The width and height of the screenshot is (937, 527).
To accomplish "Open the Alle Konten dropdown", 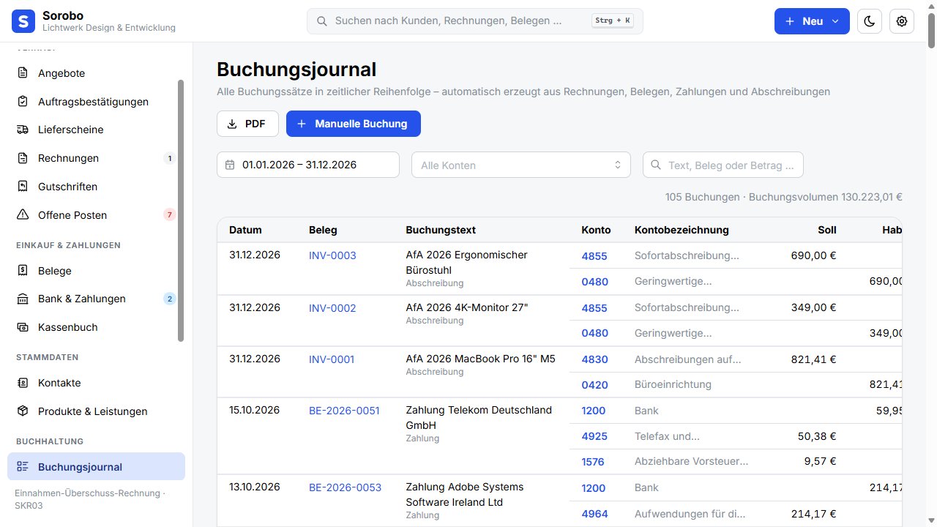I will [521, 165].
